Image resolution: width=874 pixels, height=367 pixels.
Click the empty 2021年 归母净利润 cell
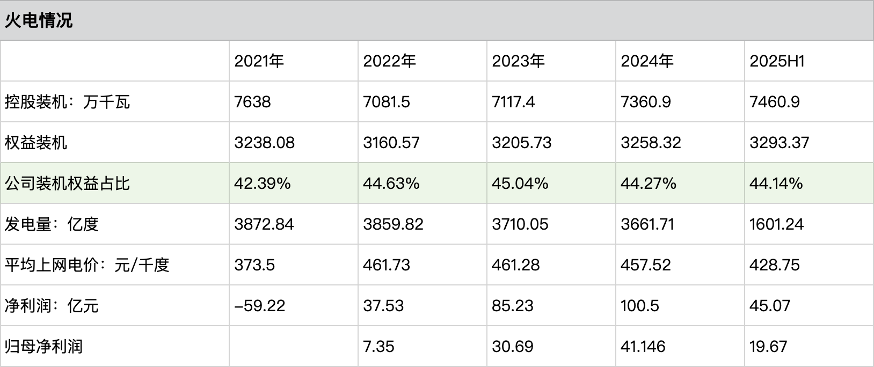(x=293, y=347)
